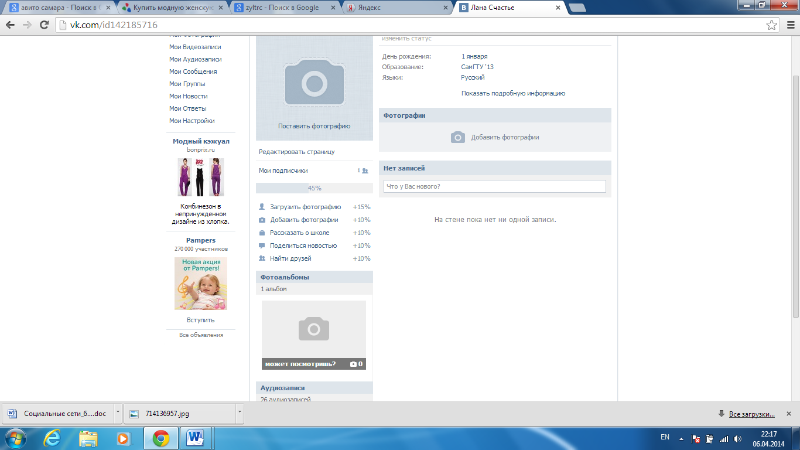This screenshot has width=800, height=450.
Task: Click the СамГТУ '13 education link
Action: 477,67
